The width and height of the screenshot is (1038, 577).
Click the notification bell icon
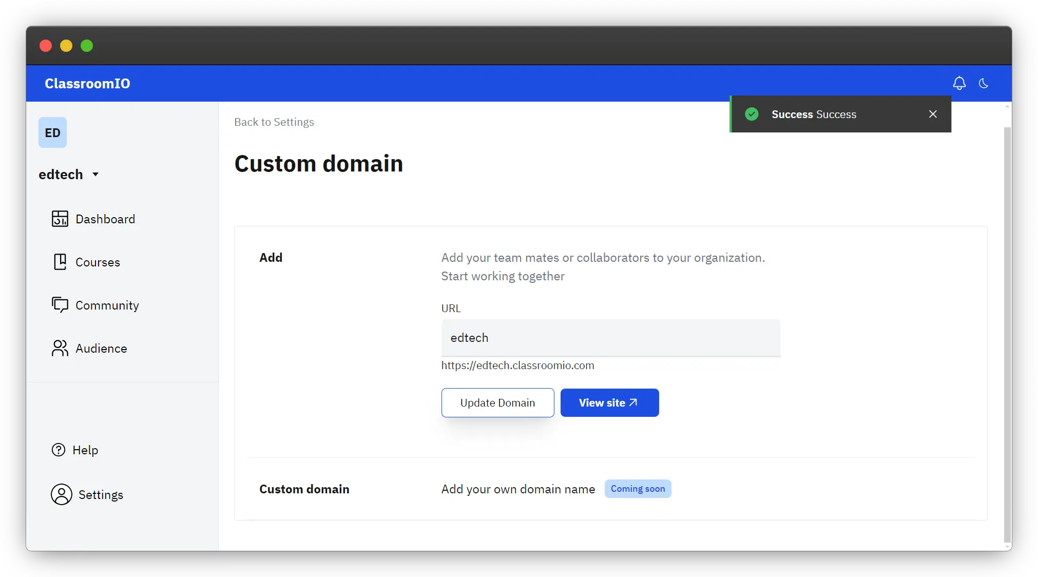pos(959,83)
